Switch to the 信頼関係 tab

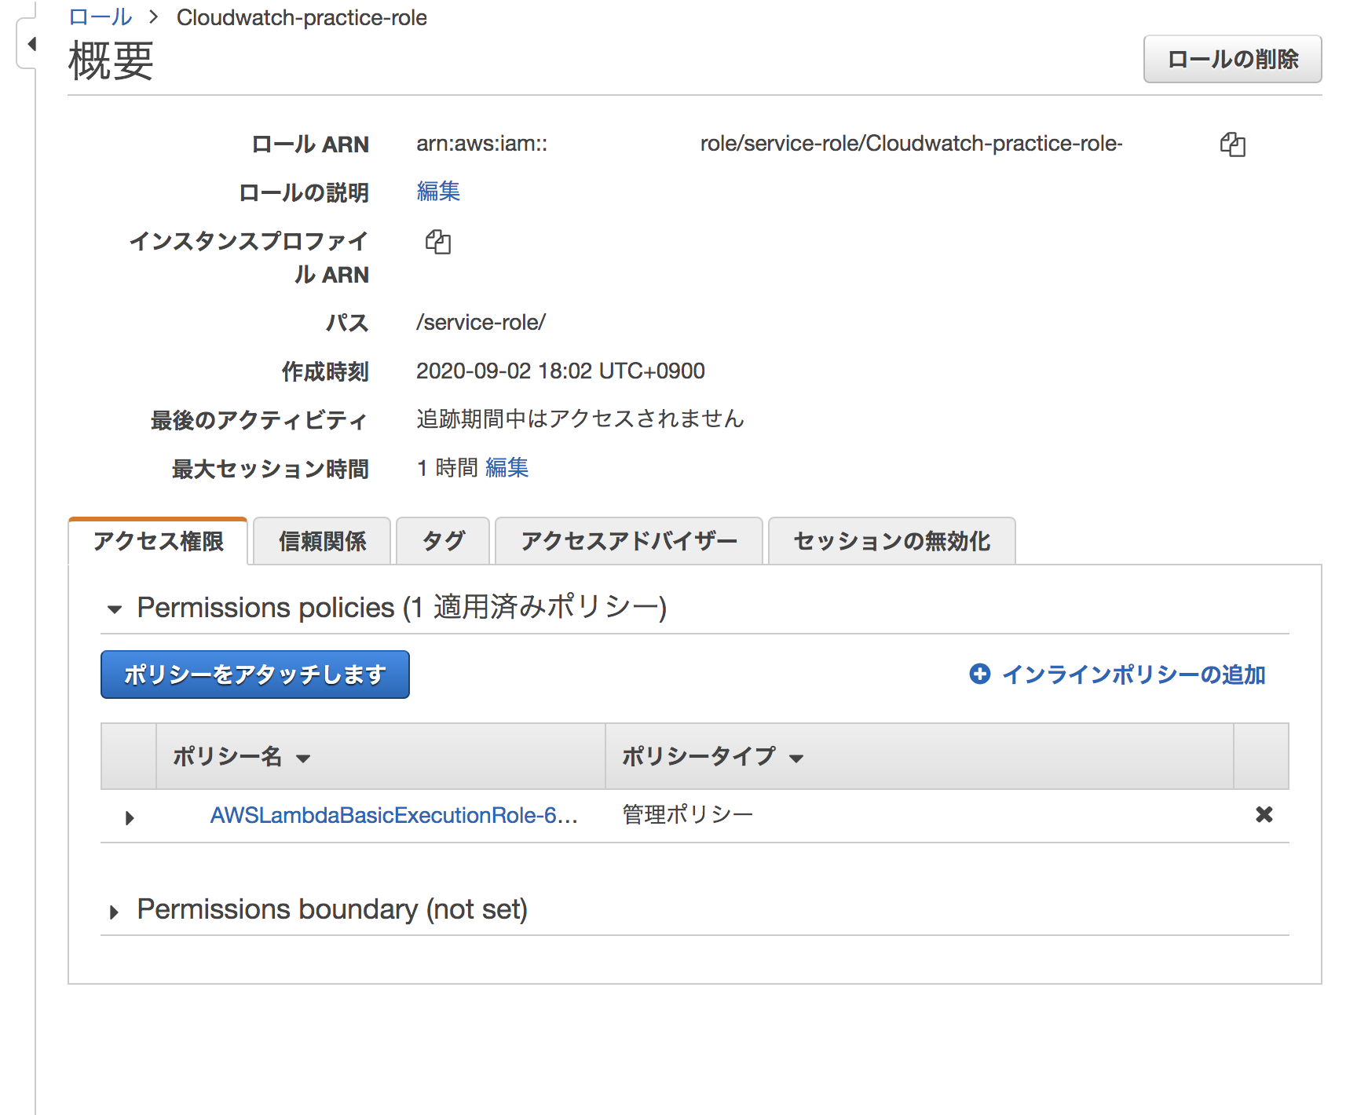coord(321,540)
